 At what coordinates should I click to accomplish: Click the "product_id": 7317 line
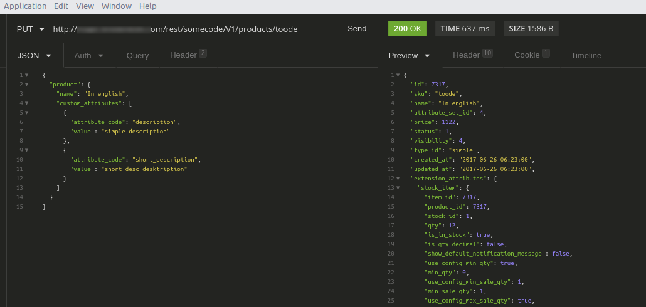point(457,207)
